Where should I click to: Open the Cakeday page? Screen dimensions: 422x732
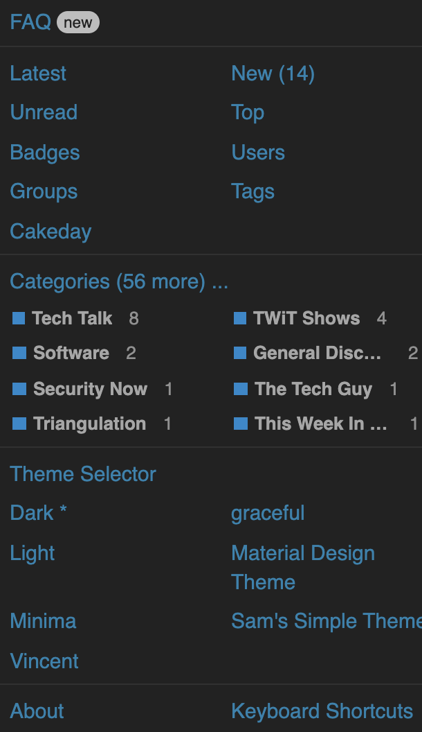(x=51, y=232)
